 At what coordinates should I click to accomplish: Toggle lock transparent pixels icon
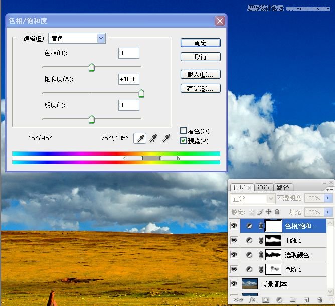[x=251, y=212]
